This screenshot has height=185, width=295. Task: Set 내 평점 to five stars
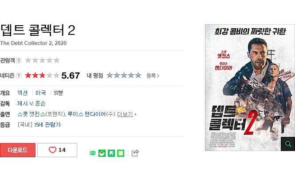coord(138,76)
